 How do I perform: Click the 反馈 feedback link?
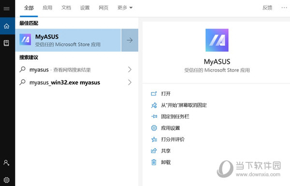tap(267, 8)
